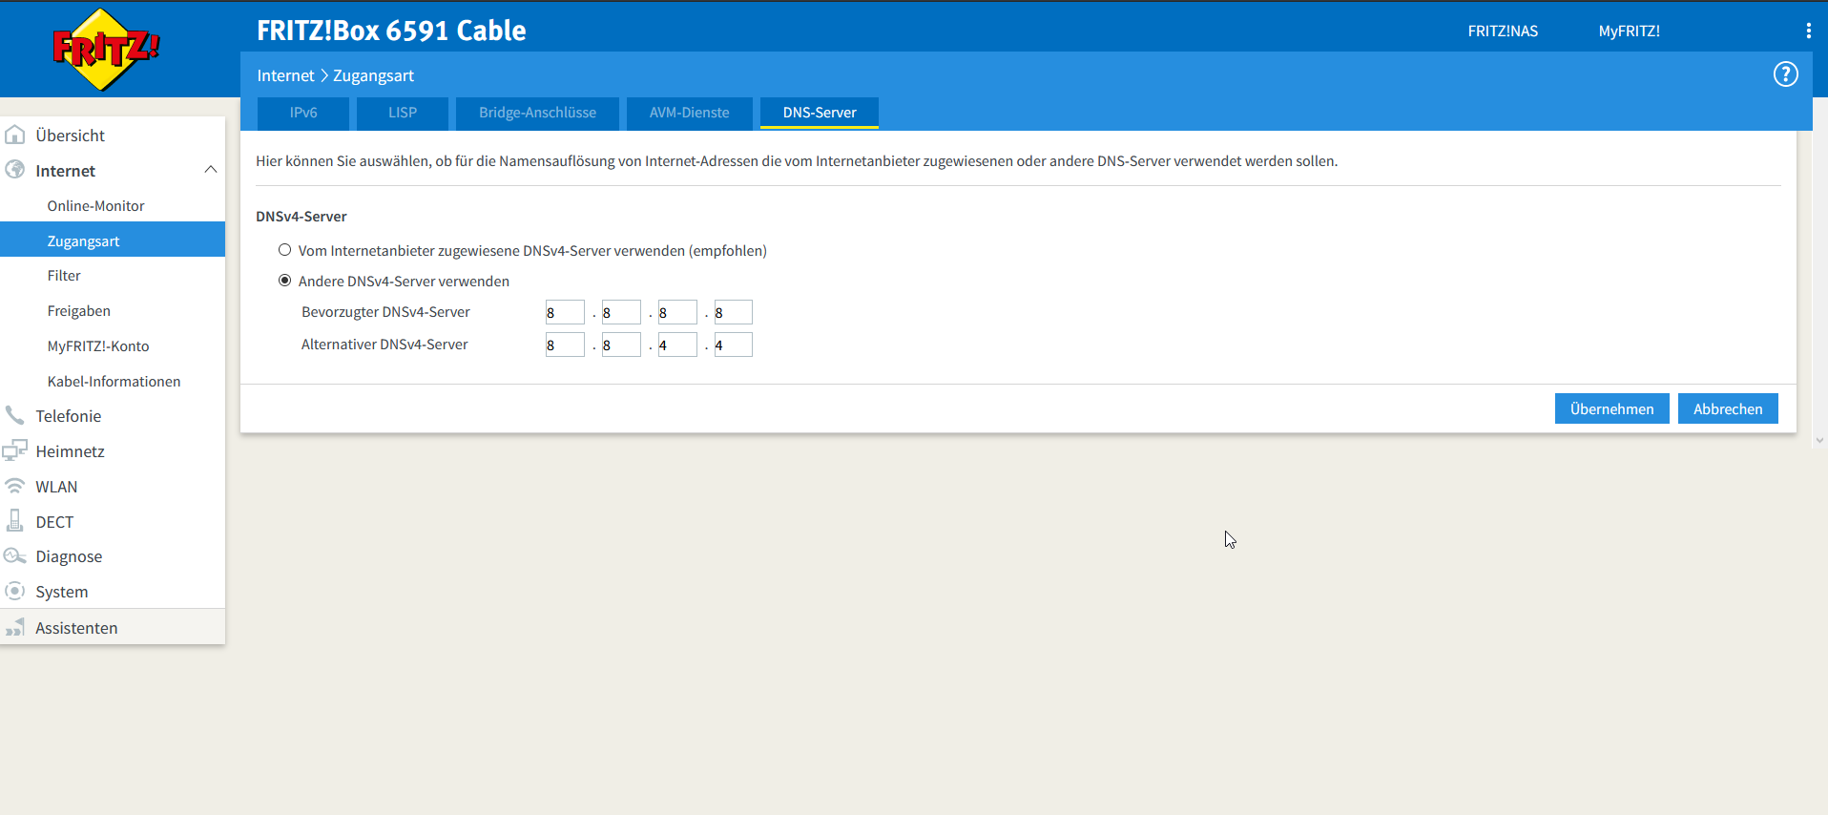The height and width of the screenshot is (815, 1828).
Task: Open the three-dot options menu
Action: tap(1808, 31)
